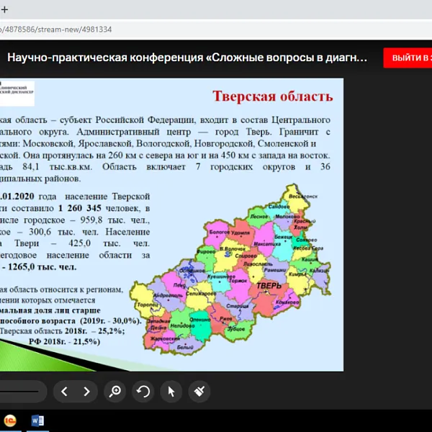Screen dimensions: 432x432
Task: Advance to the next slide arrow
Action: coord(87,391)
